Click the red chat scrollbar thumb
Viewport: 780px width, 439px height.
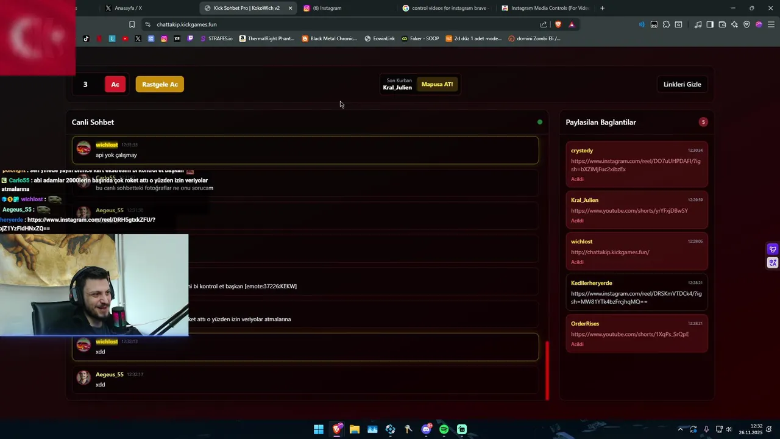point(547,370)
